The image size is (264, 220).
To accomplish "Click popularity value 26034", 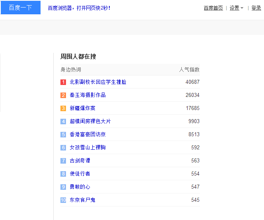I will coord(192,95).
